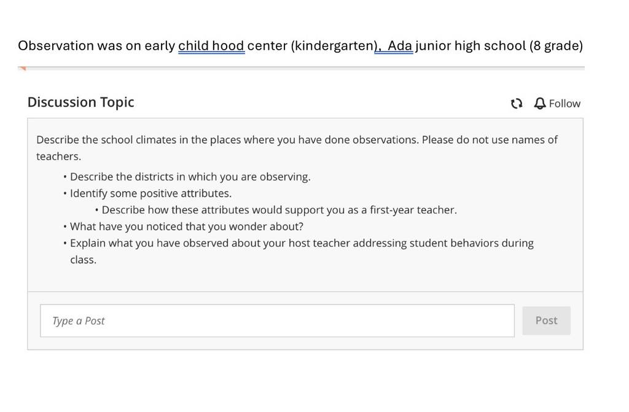Click the (8 grade) text
629x412 pixels.
tap(556, 45)
